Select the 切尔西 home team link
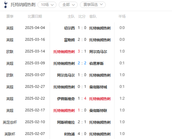This screenshot has height=139, width=172. (69, 28)
